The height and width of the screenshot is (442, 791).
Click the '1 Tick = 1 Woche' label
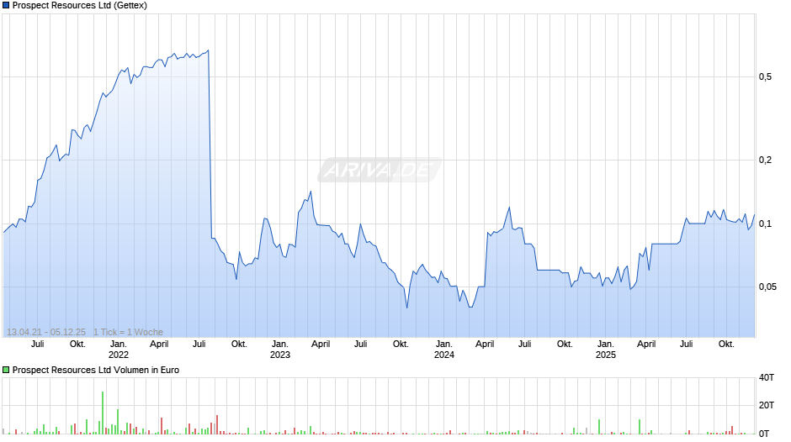click(x=128, y=332)
